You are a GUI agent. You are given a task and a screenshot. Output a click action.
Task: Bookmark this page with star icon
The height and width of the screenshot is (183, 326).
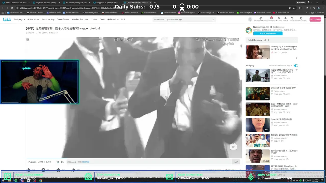(294, 8)
